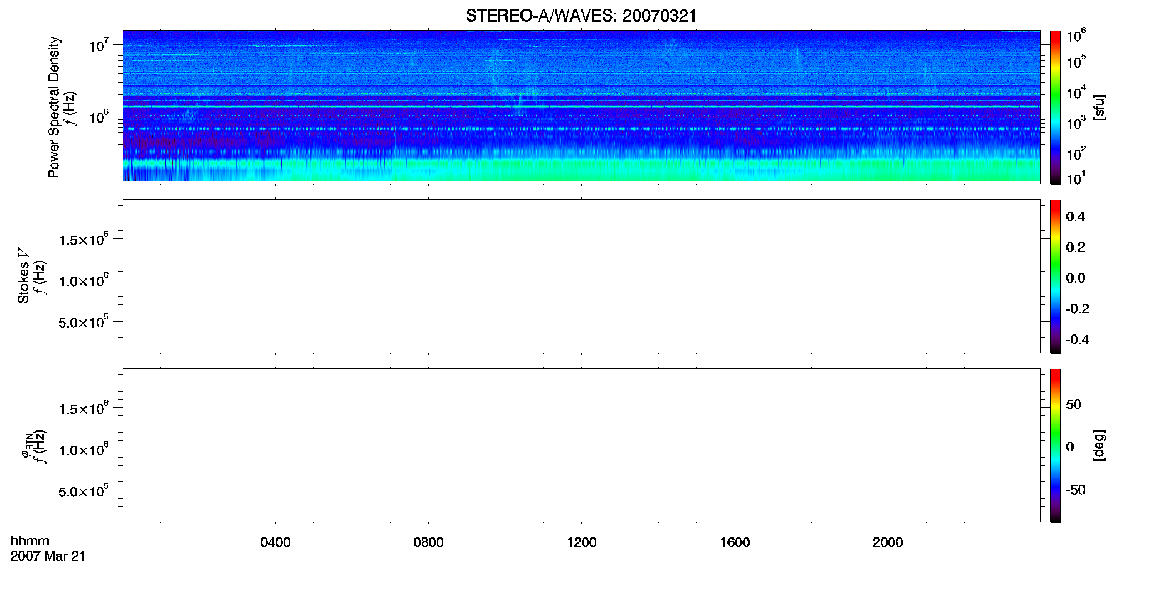Click the "0800" time axis label
1163x599 pixels.
point(428,542)
